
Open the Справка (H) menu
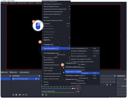(x=38, y=3)
